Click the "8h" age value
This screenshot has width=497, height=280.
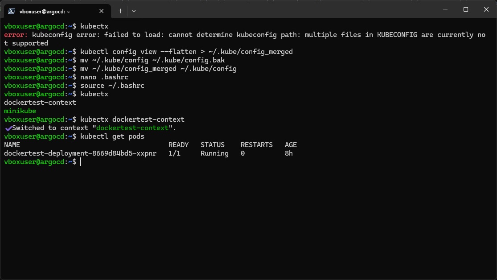click(x=289, y=153)
